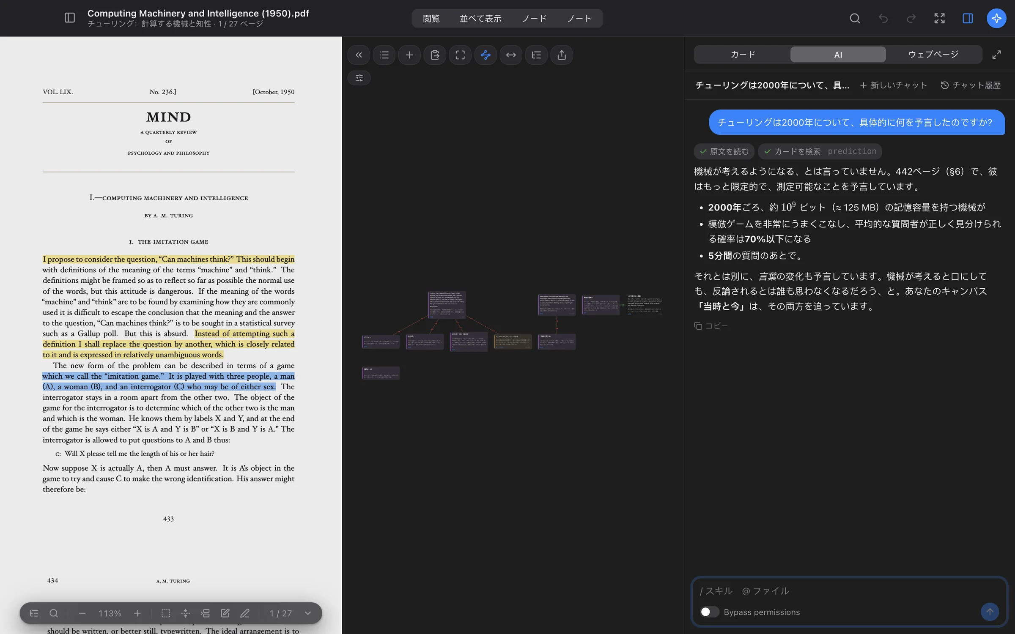Expand the AI panel with diagonal arrows
The height and width of the screenshot is (634, 1015).
996,55
